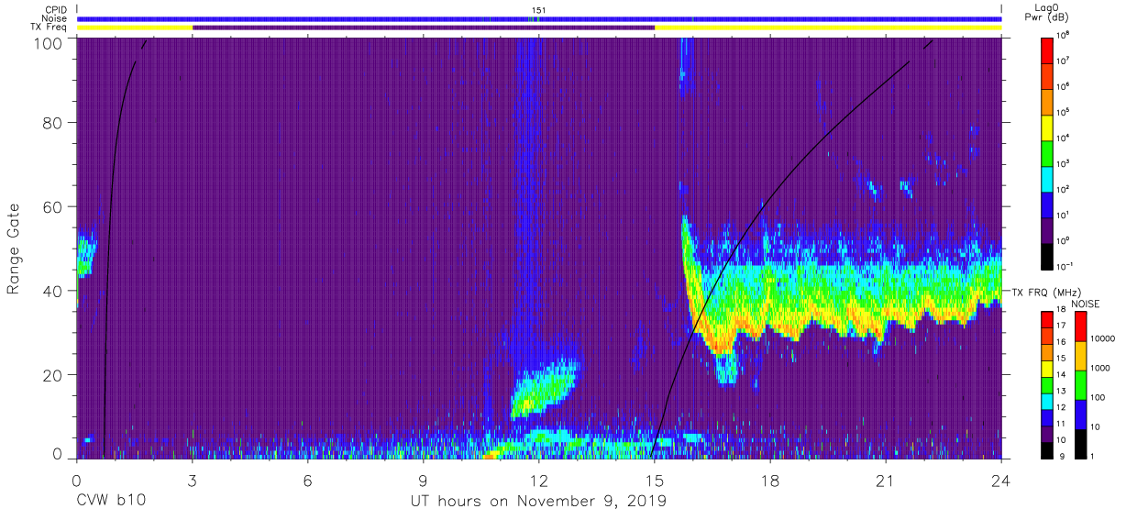Image resolution: width=1126 pixels, height=520 pixels.
Task: Click x-axis tick label "24"
Action: tap(1001, 480)
